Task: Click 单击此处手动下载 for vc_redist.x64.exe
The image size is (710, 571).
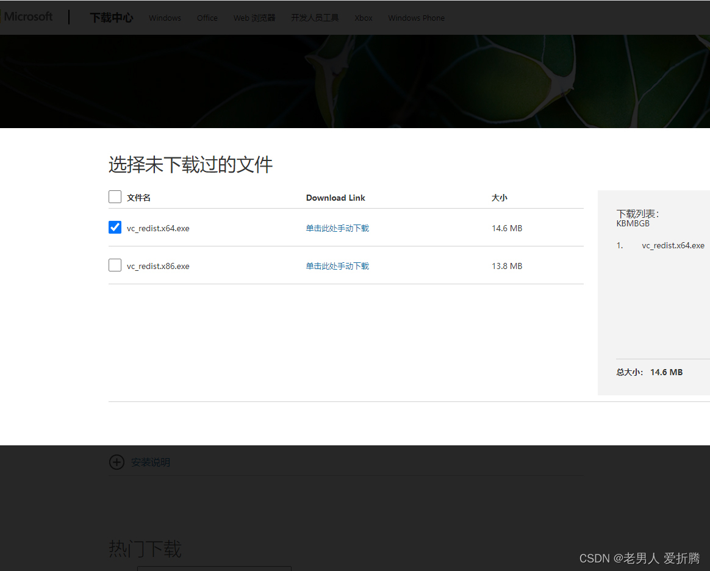Action: tap(337, 228)
